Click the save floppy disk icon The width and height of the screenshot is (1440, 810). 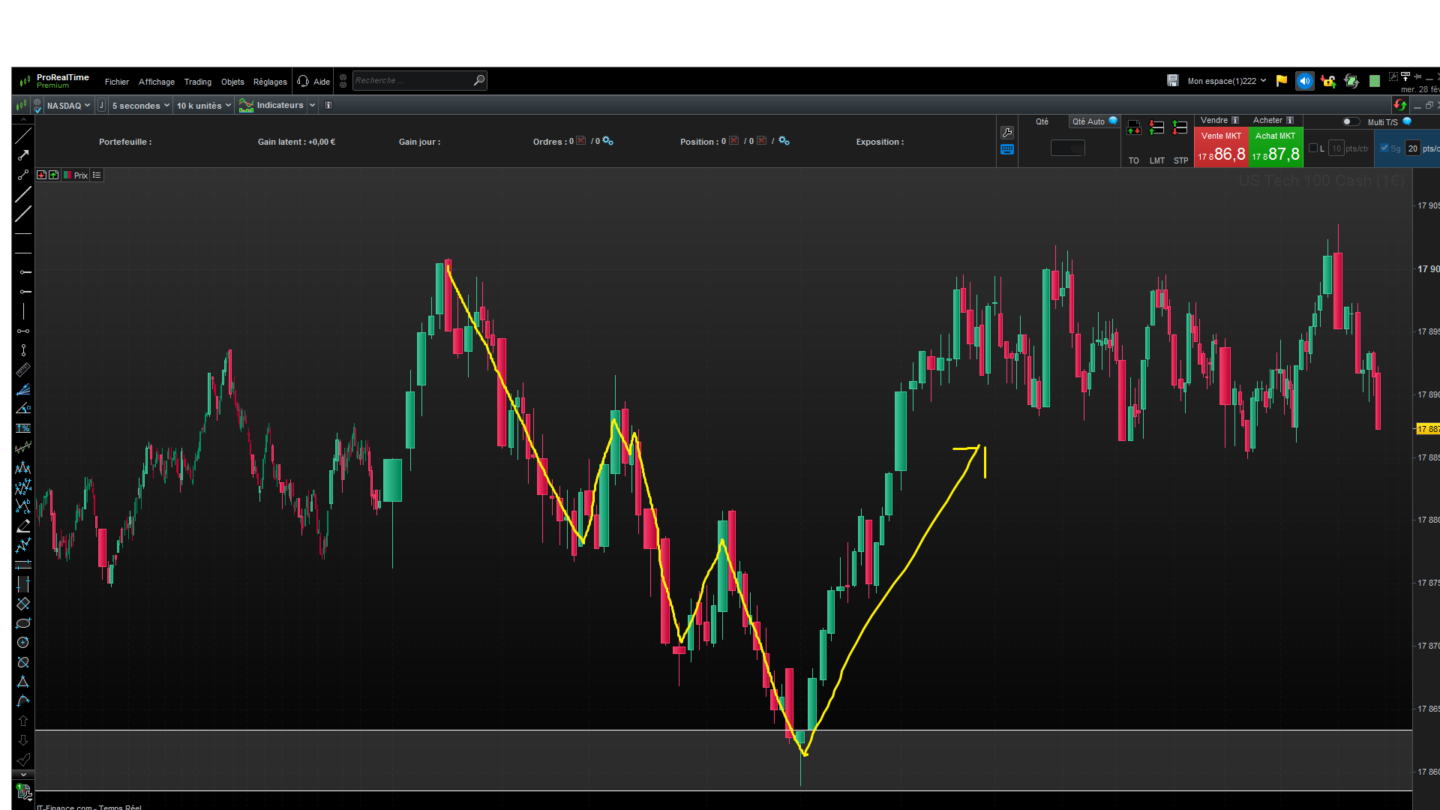pos(1173,81)
